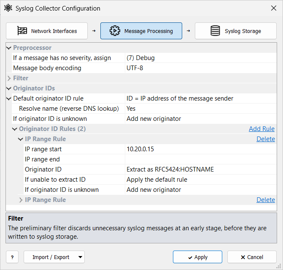283x270 pixels.
Task: Click the Originator IDs heading text
Action: coord(34,88)
